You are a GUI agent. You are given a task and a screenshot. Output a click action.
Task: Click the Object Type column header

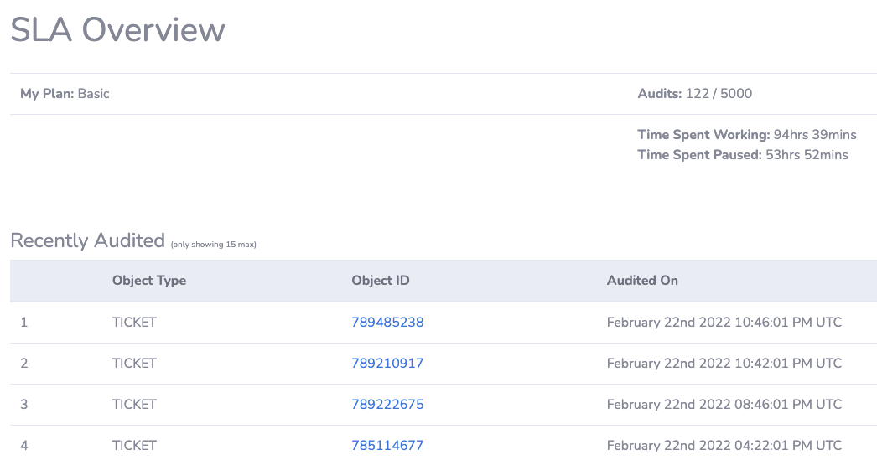point(149,281)
